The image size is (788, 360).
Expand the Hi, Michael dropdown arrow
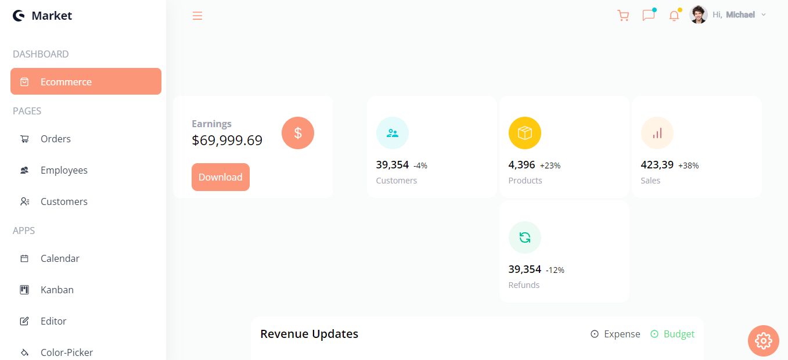click(764, 15)
